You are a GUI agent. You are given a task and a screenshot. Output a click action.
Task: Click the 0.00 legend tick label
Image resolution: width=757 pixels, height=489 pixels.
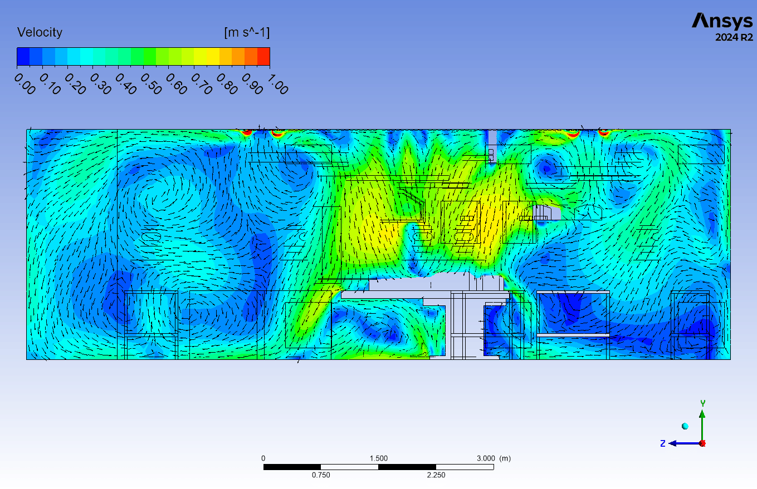pos(22,83)
